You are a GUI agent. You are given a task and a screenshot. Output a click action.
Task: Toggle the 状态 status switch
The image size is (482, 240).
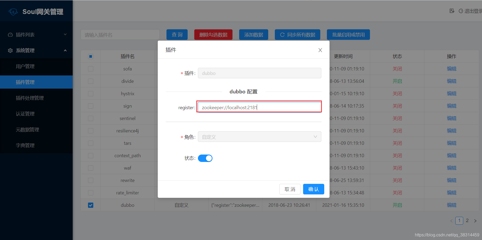pyautogui.click(x=205, y=158)
